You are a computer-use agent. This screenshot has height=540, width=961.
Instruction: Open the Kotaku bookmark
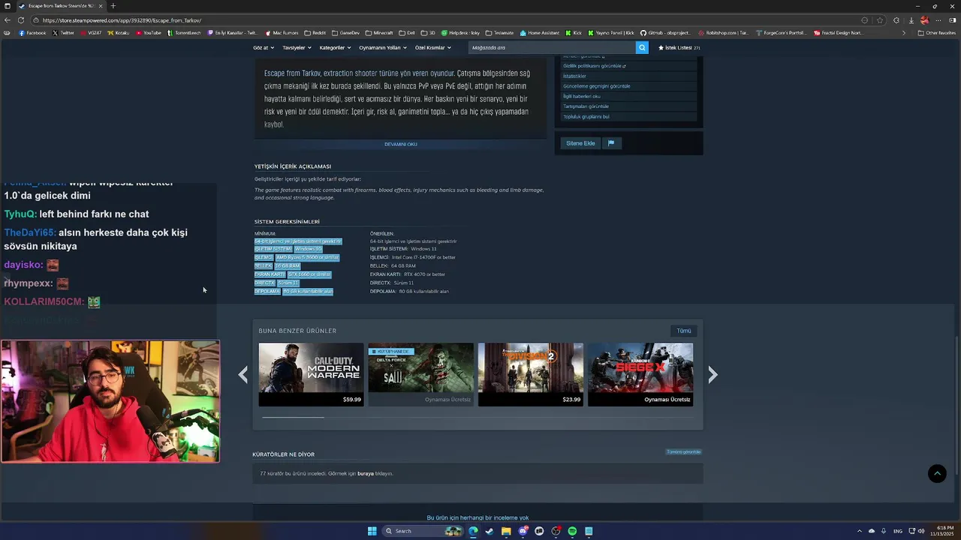coord(119,33)
